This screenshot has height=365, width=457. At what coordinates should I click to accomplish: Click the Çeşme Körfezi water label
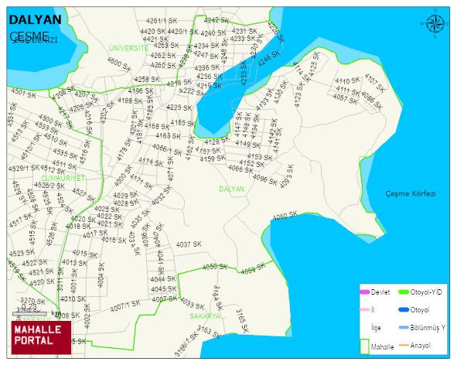click(411, 193)
